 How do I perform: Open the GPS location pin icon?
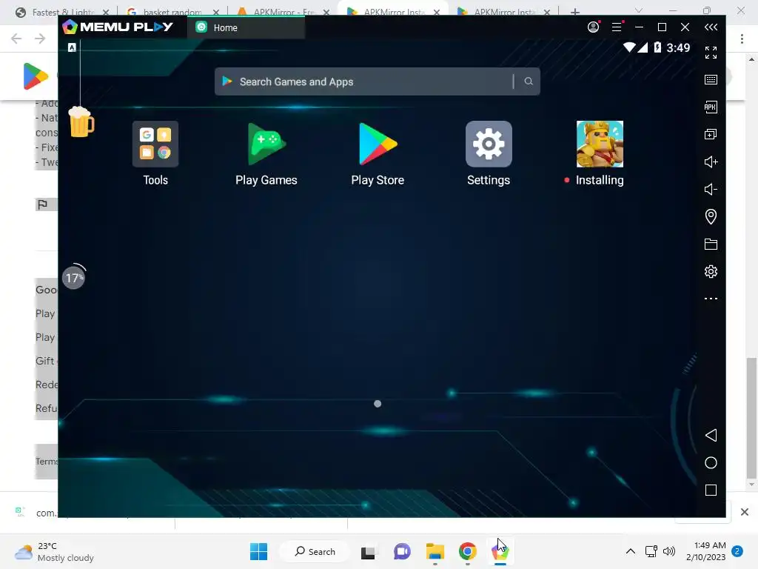click(x=711, y=216)
